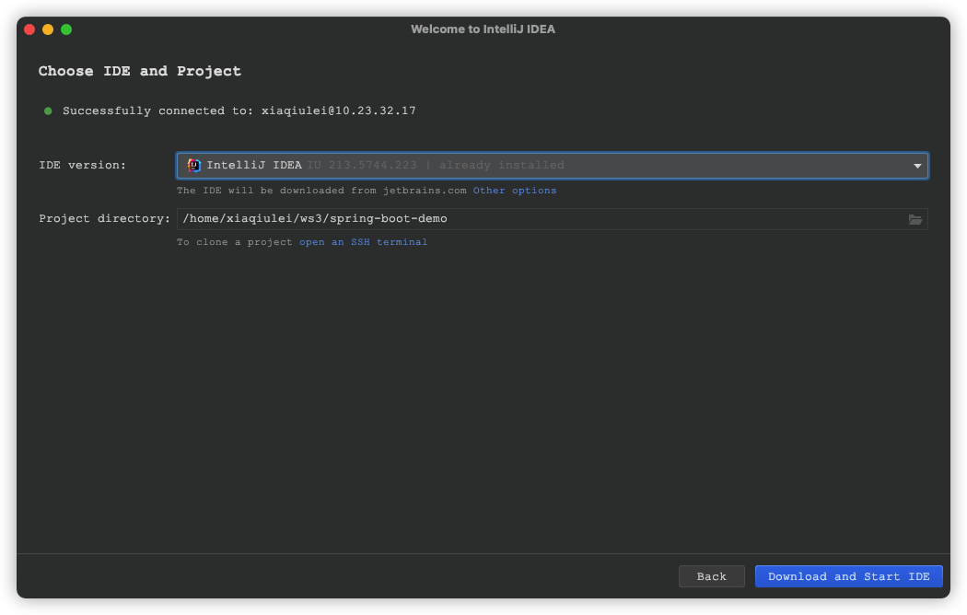The height and width of the screenshot is (615, 967).
Task: Click the IntelliJ IDEA logo icon in the version field
Action: [x=193, y=165]
